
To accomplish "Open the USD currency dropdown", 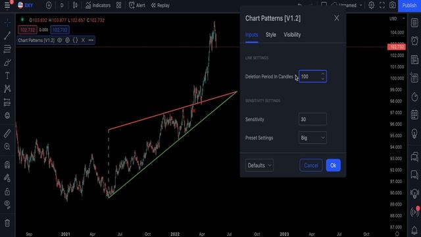I will [x=397, y=19].
